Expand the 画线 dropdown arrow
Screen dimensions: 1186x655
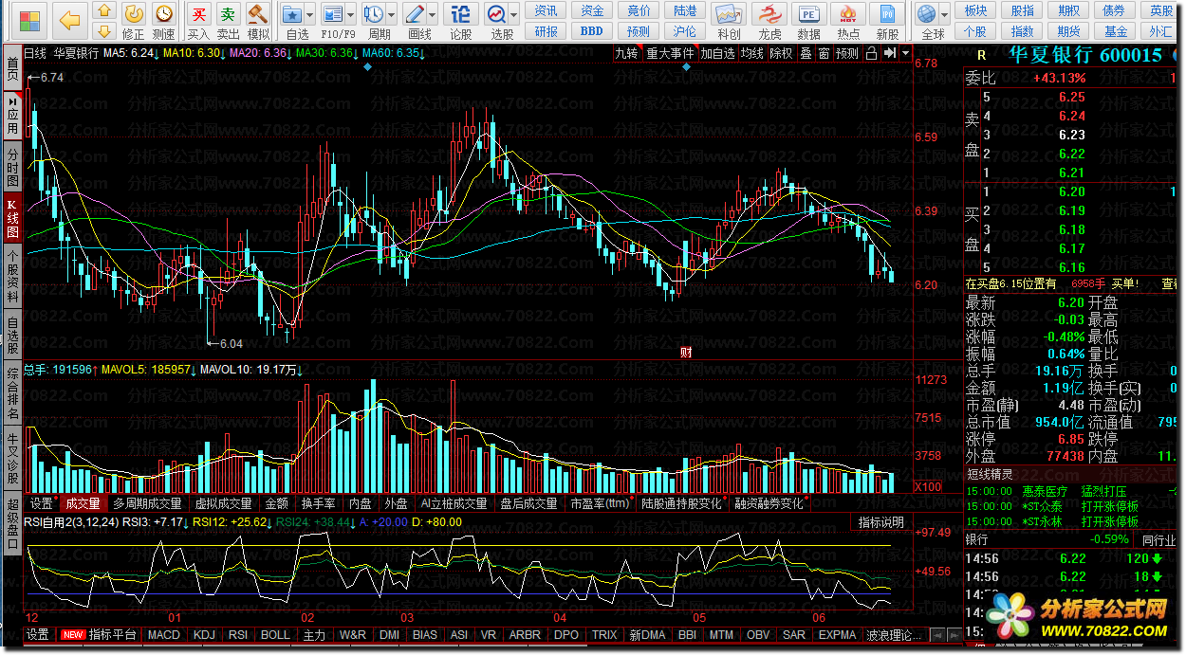click(432, 14)
